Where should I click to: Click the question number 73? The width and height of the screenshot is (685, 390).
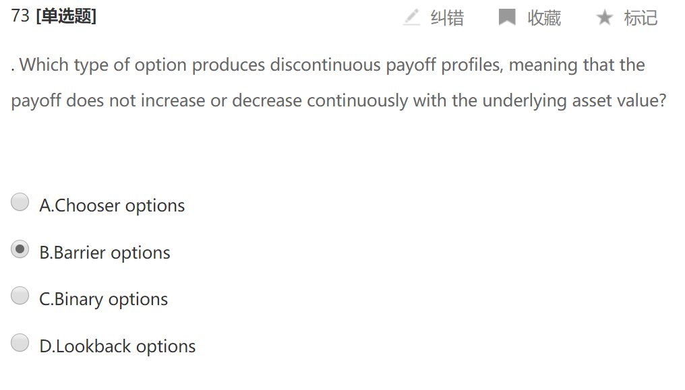coord(20,16)
